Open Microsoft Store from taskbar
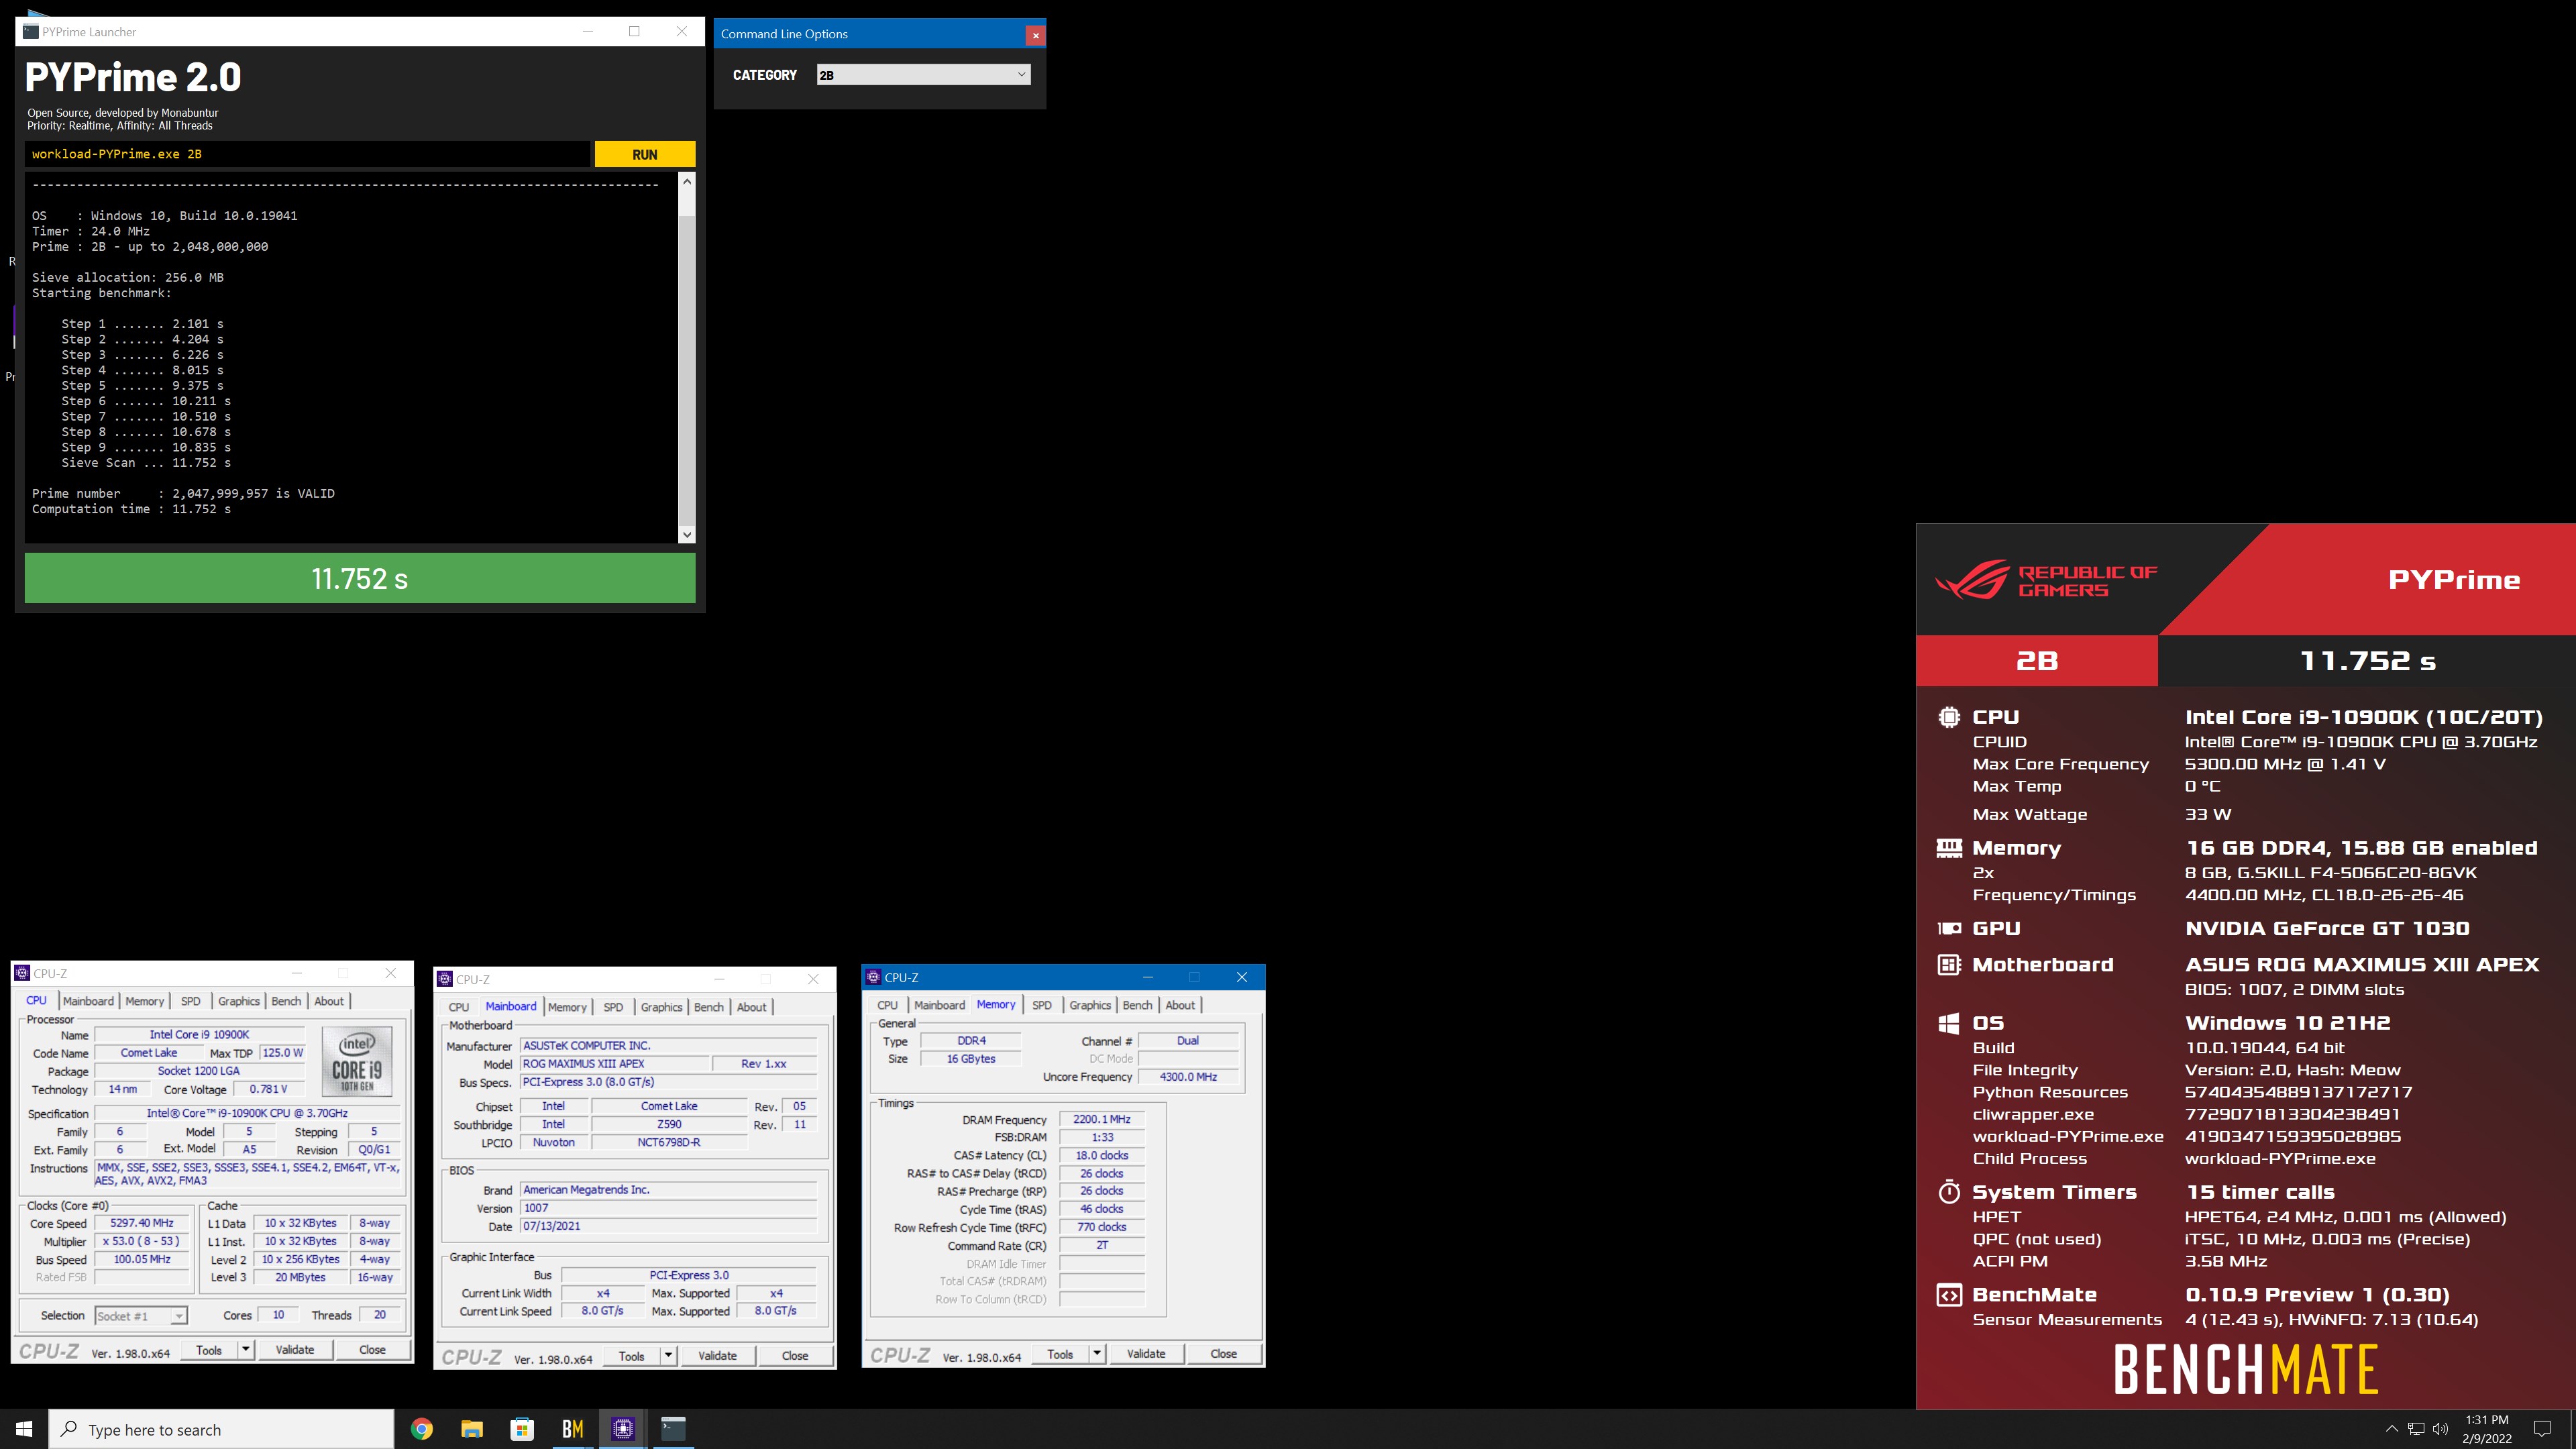The height and width of the screenshot is (1449, 2576). click(x=522, y=1430)
